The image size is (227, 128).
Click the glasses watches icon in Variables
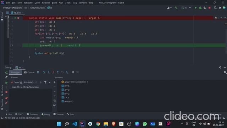tap(55, 105)
